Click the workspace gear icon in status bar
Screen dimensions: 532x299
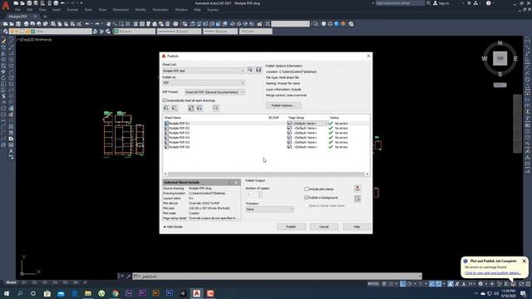point(480,284)
